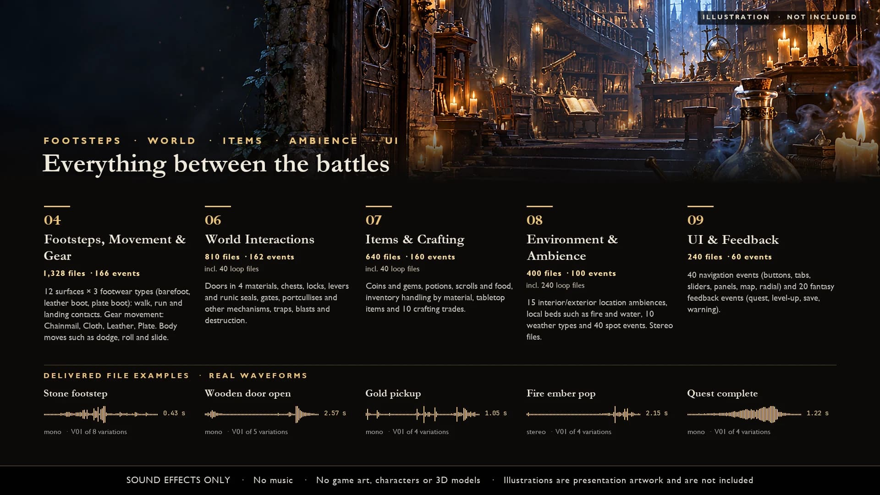Click the 'Wooden door open' title

pos(247,394)
